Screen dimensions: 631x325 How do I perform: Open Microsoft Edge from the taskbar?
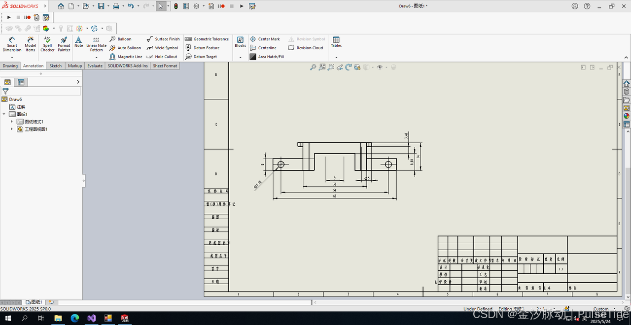[x=75, y=318]
